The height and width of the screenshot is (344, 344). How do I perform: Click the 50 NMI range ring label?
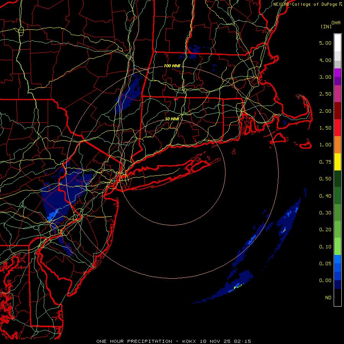[x=172, y=119]
